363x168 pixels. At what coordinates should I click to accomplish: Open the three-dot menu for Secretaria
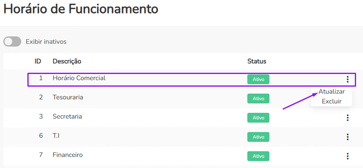[347, 118]
